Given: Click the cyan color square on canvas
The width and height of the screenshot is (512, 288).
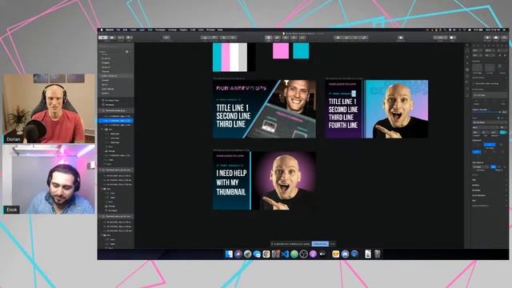Looking at the screenshot, I should pos(301,51).
